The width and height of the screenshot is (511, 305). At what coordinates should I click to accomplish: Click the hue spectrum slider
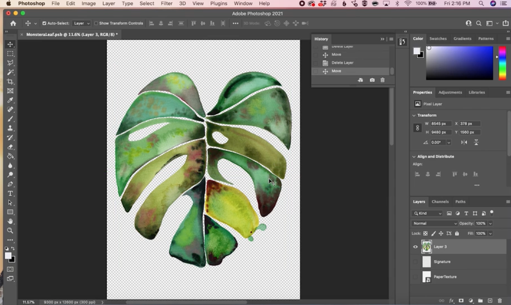click(502, 63)
